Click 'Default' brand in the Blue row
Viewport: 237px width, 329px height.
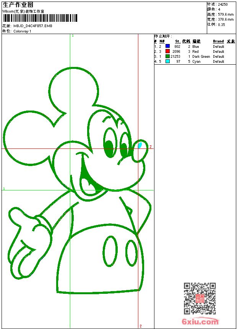click(219, 47)
